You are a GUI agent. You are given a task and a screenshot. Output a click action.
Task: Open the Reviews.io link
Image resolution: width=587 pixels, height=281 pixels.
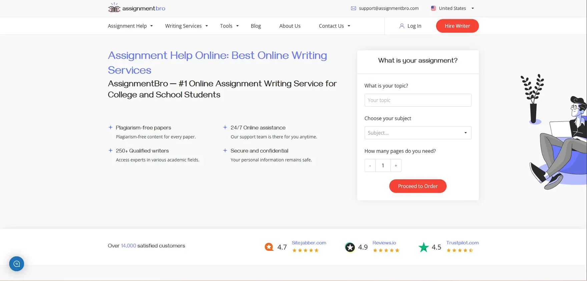[x=384, y=243]
